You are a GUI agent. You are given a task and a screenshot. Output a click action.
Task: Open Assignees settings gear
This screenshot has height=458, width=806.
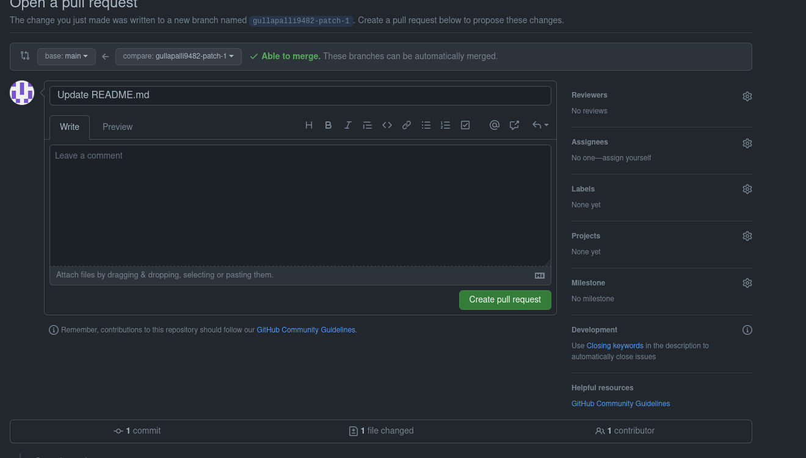pyautogui.click(x=747, y=143)
